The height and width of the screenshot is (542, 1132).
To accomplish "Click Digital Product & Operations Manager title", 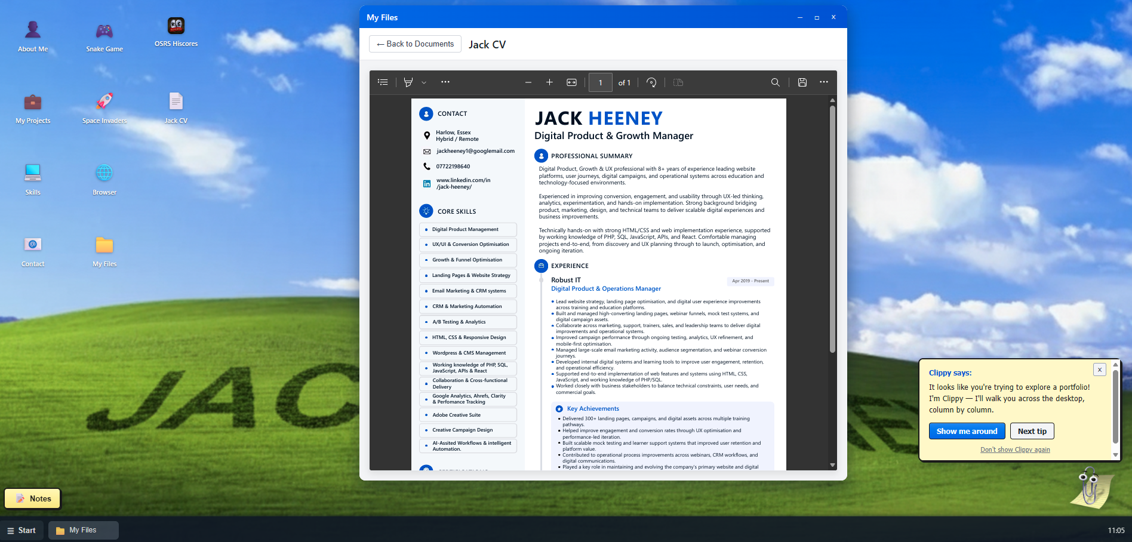I will [605, 289].
